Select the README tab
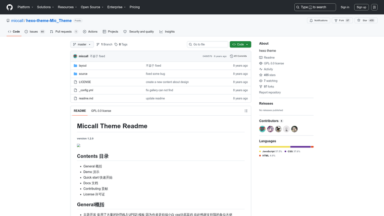 click(x=80, y=111)
